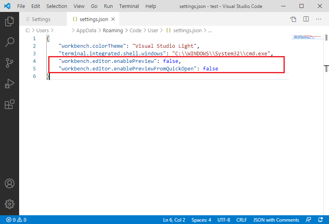Click the VS Code logo icon
329x224 pixels.
(7, 6)
